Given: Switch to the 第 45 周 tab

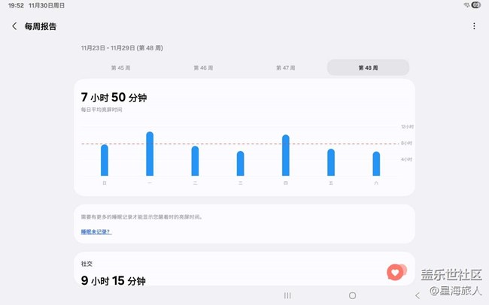Looking at the screenshot, I should [x=119, y=68].
